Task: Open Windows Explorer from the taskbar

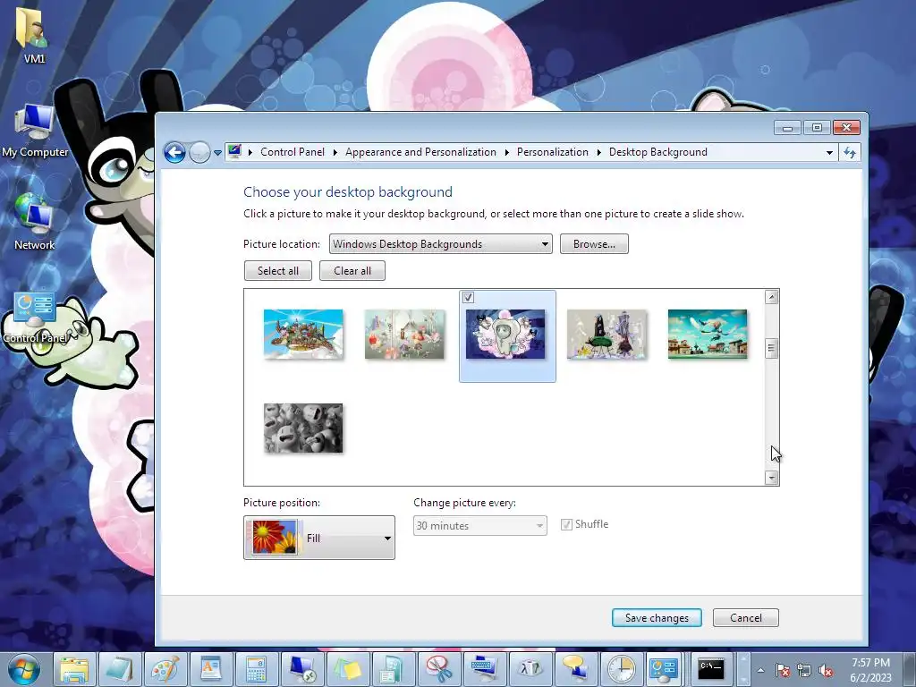Action: click(75, 669)
